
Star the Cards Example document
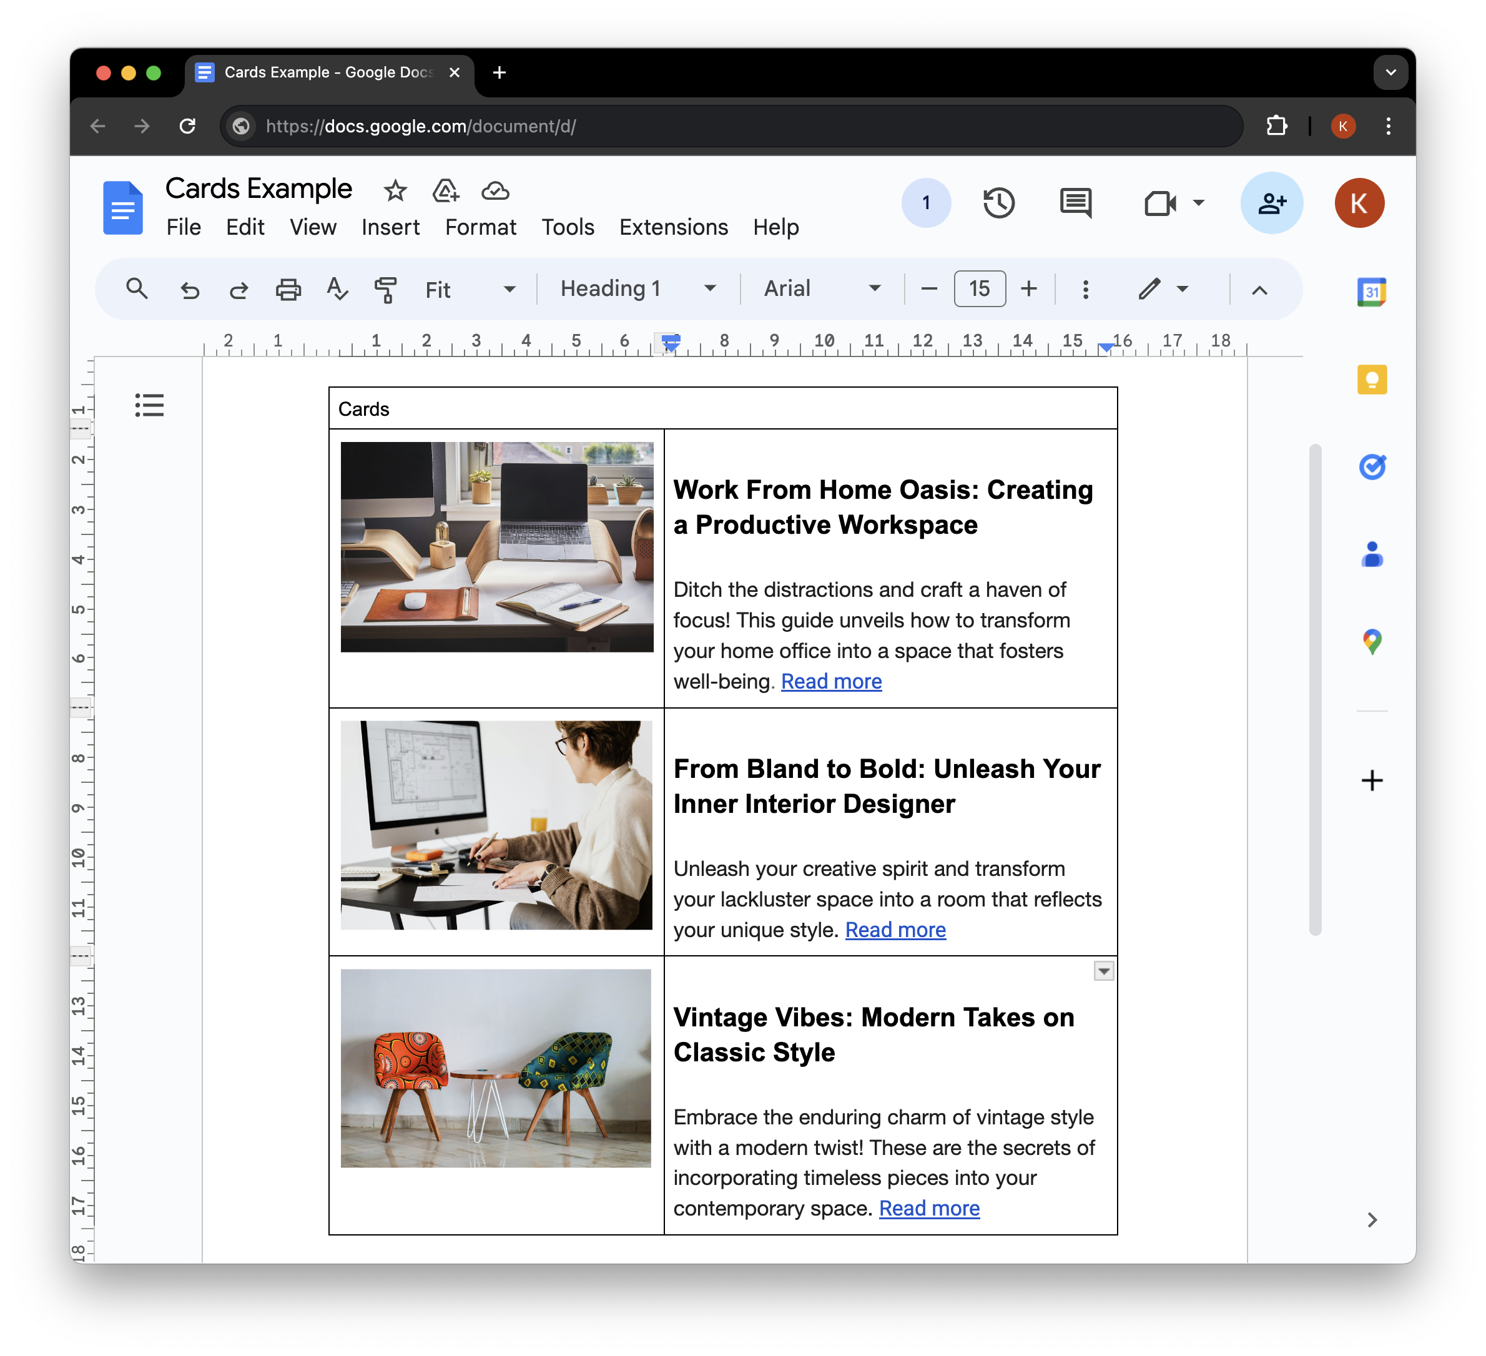tap(395, 191)
